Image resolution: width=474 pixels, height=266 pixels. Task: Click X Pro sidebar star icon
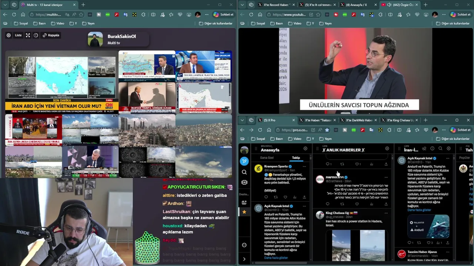pyautogui.click(x=244, y=212)
